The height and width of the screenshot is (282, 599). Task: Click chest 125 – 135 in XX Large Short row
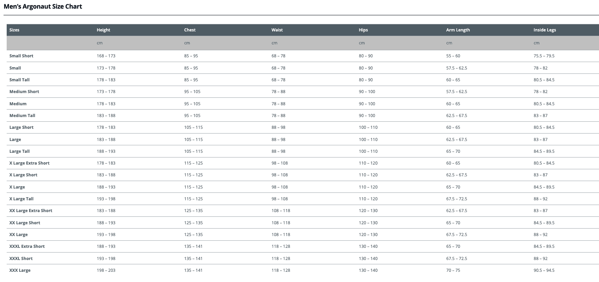[194, 223]
